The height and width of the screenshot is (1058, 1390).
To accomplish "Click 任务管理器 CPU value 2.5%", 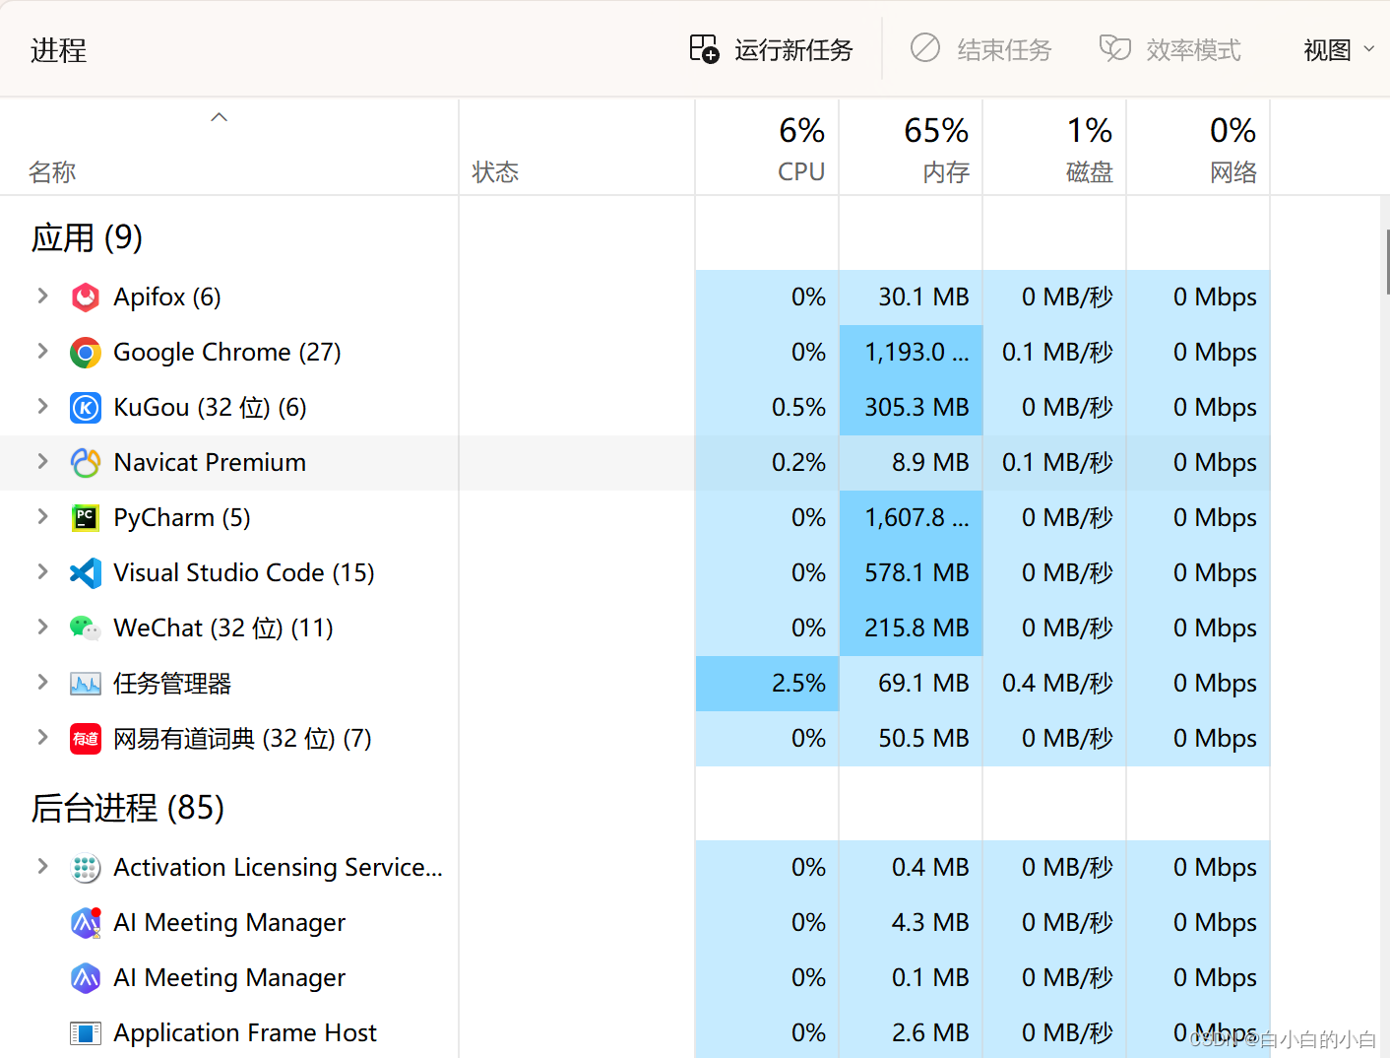I will tap(798, 684).
